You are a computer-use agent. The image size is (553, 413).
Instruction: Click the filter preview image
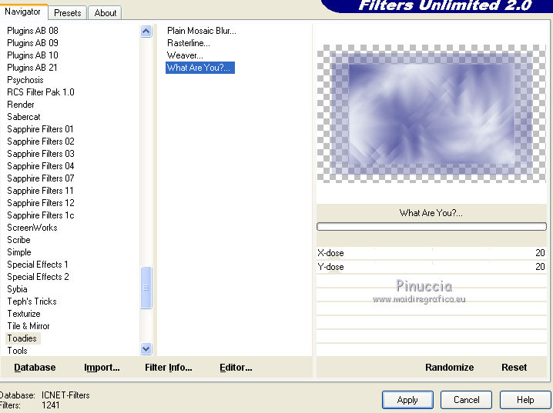tap(431, 114)
